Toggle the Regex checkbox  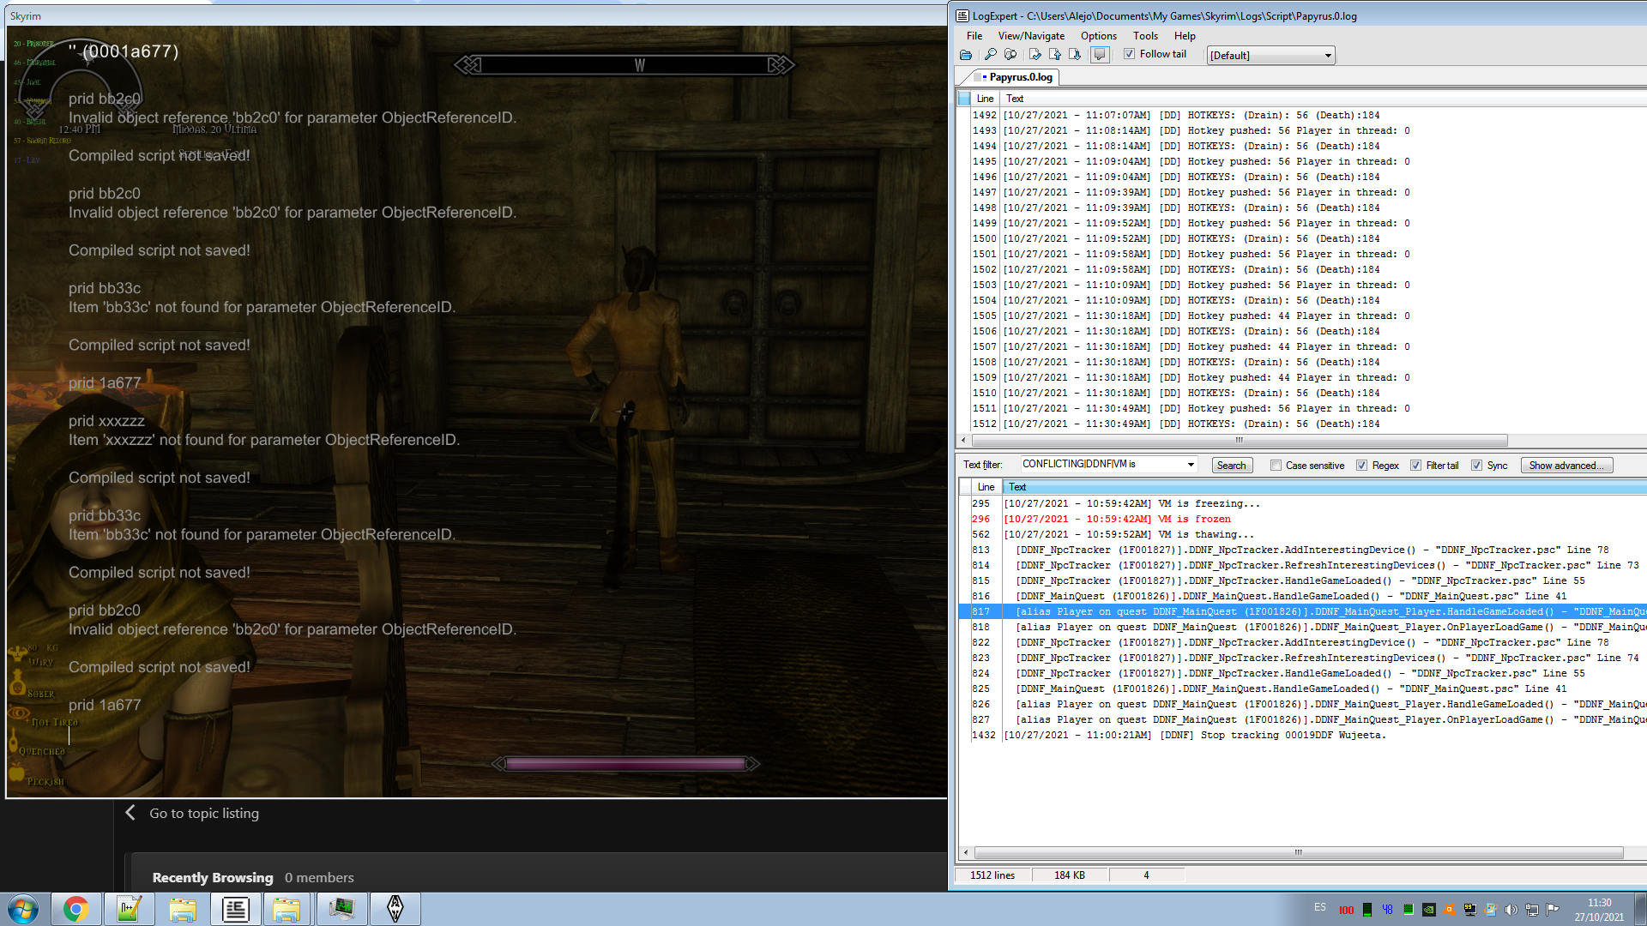[x=1361, y=466]
